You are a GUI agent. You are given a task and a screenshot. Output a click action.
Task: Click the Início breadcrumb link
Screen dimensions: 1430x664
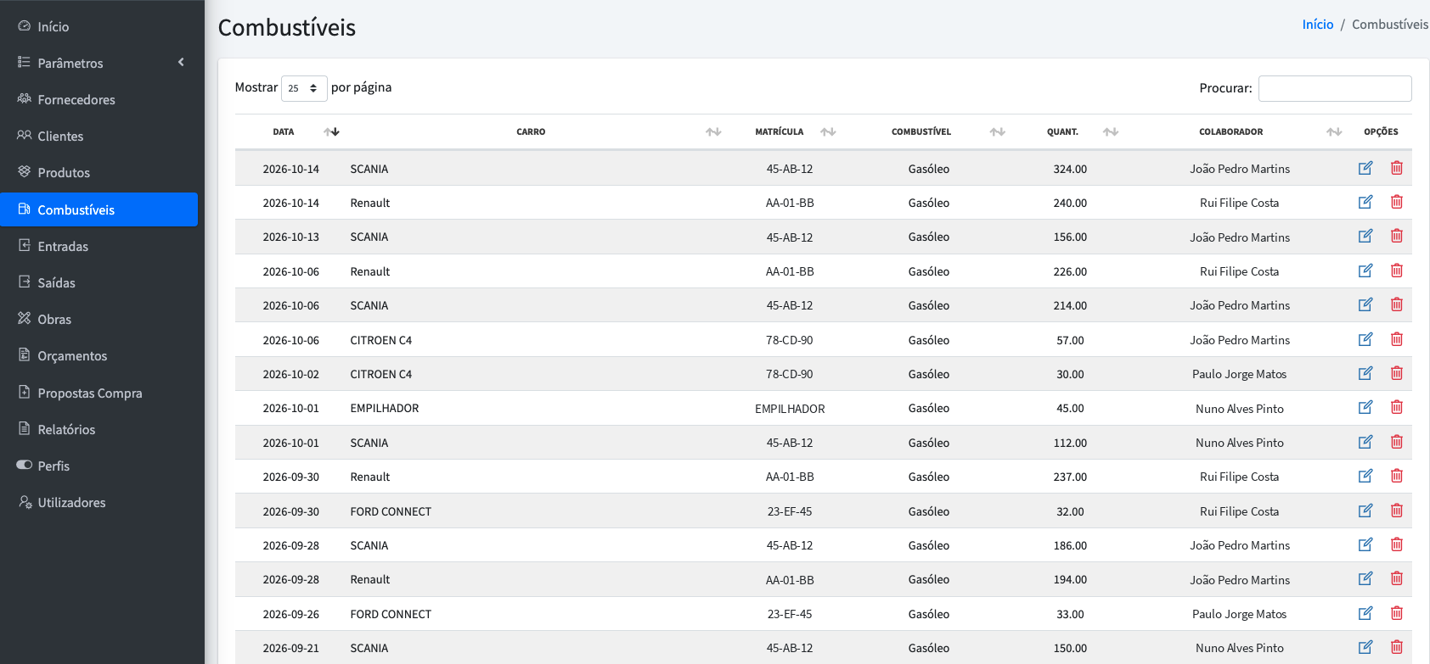pyautogui.click(x=1318, y=25)
